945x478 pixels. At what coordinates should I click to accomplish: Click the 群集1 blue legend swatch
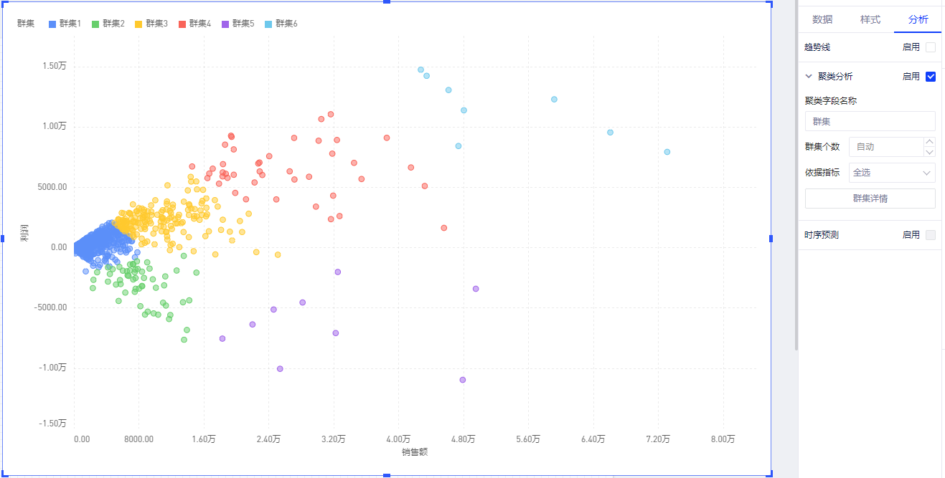point(52,24)
